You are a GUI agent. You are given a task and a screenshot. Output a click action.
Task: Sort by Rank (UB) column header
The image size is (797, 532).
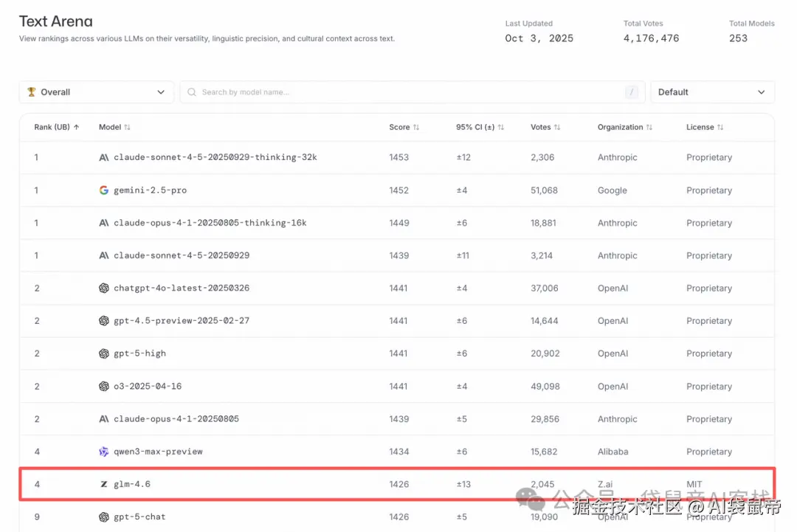pyautogui.click(x=56, y=127)
